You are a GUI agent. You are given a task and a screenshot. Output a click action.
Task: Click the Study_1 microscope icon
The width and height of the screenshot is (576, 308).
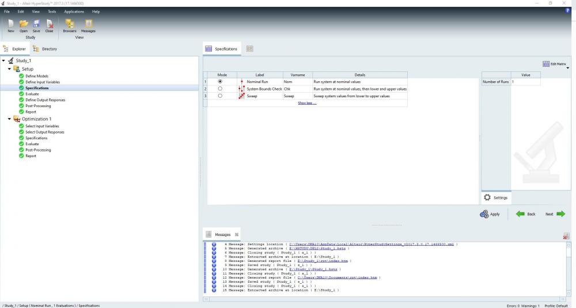pyautogui.click(x=10, y=60)
